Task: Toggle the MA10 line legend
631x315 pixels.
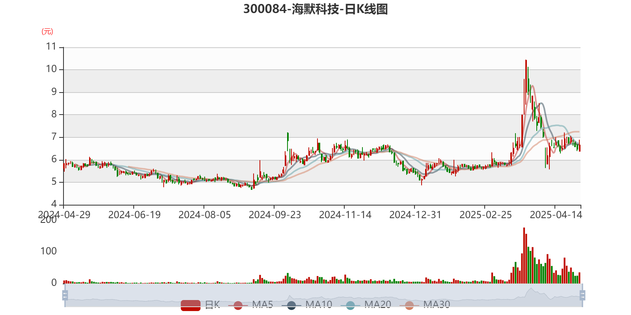Action: tap(307, 305)
